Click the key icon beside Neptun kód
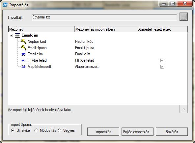Screen dimensions: 195x143 (24, 42)
